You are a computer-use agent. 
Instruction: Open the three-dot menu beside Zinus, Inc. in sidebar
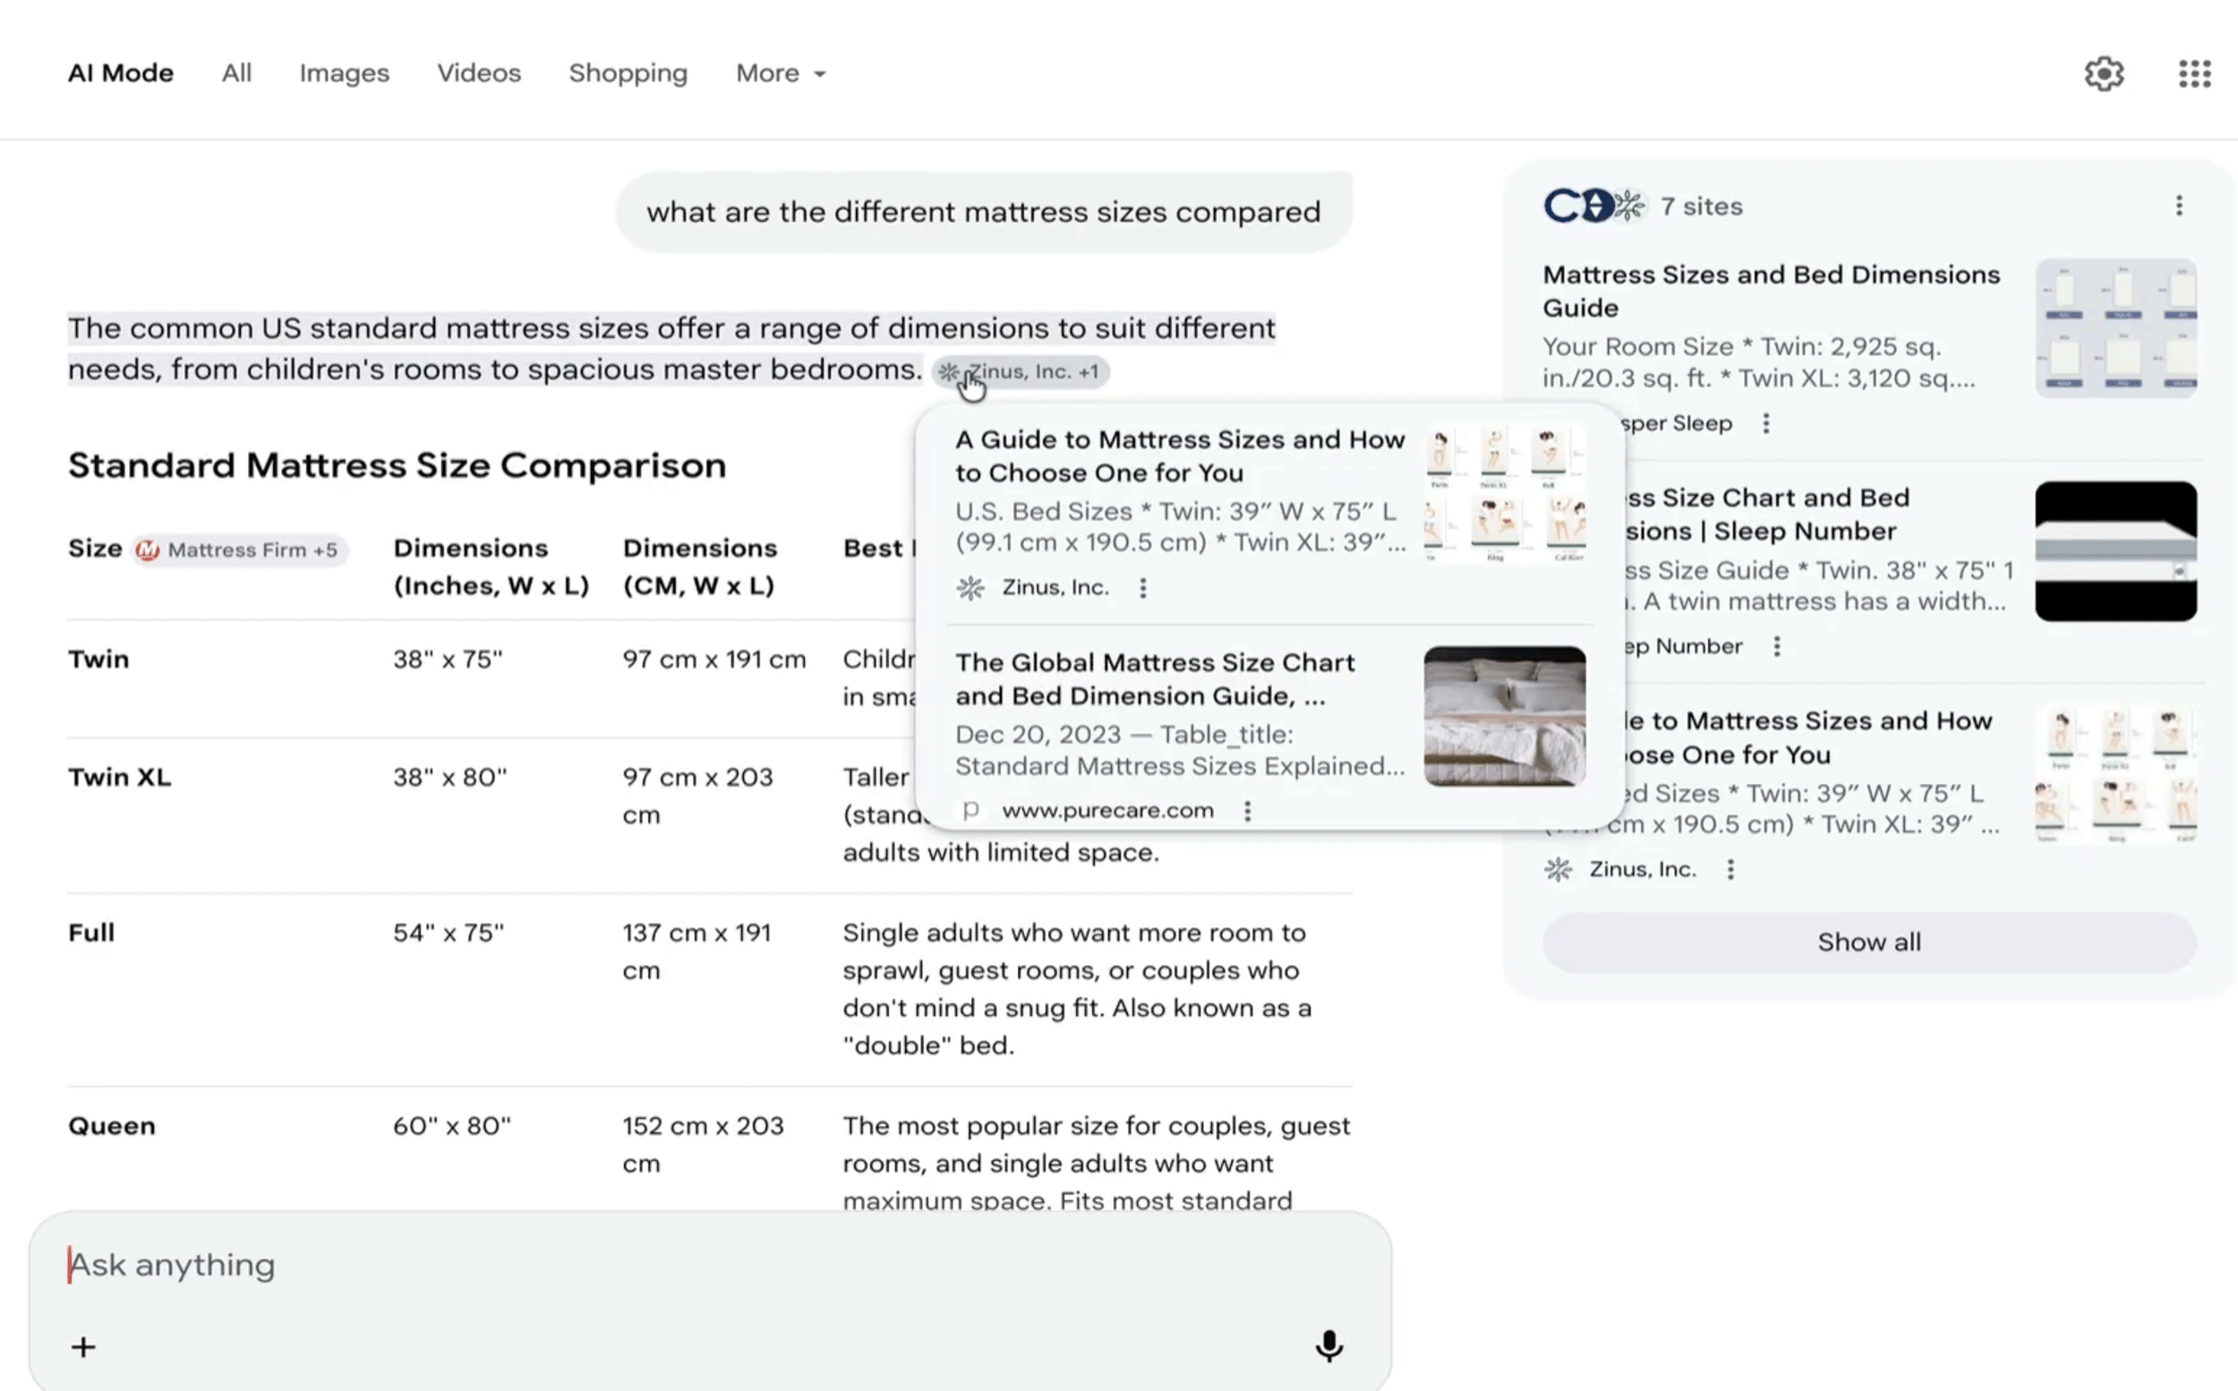(x=1733, y=869)
